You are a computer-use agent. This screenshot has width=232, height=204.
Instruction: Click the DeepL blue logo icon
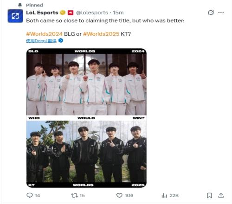point(61,41)
